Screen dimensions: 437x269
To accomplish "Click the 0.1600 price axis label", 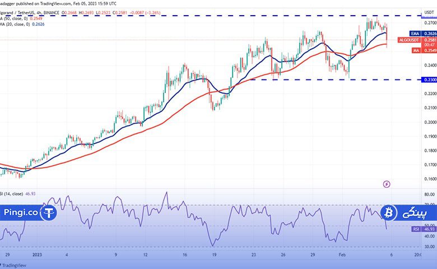I will coord(430,179).
